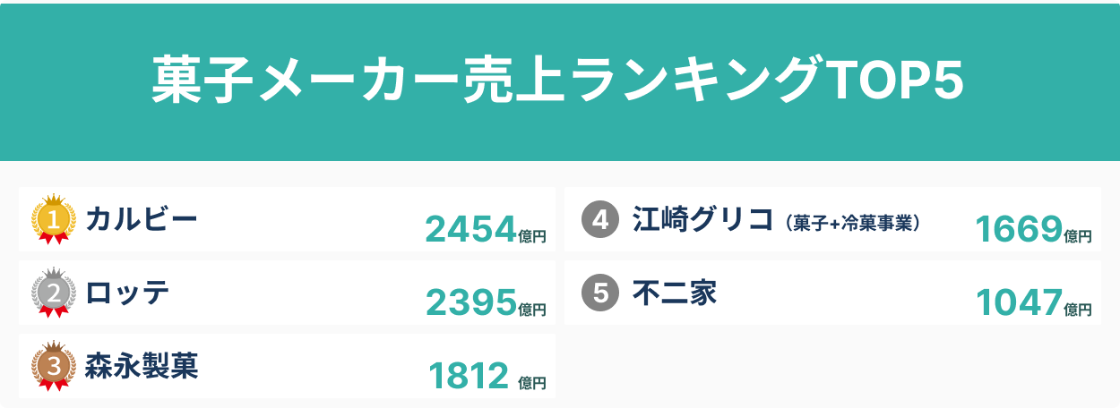Click the 1047 sales figure
1120x408 pixels.
(1018, 303)
